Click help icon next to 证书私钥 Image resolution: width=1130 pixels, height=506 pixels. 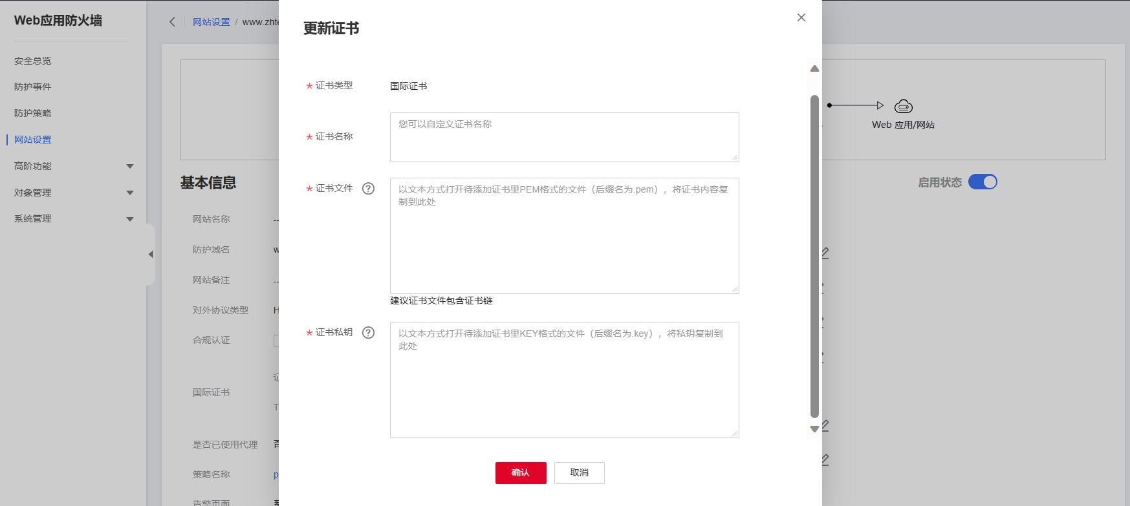[x=369, y=333]
